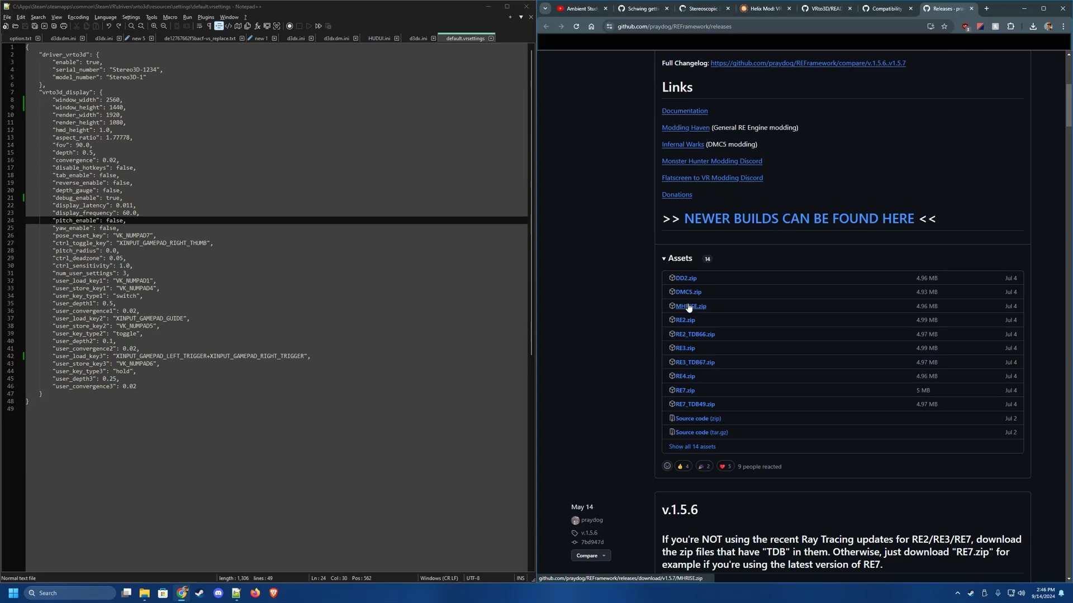Click the Windows (CR LF) status bar entry

(439, 578)
